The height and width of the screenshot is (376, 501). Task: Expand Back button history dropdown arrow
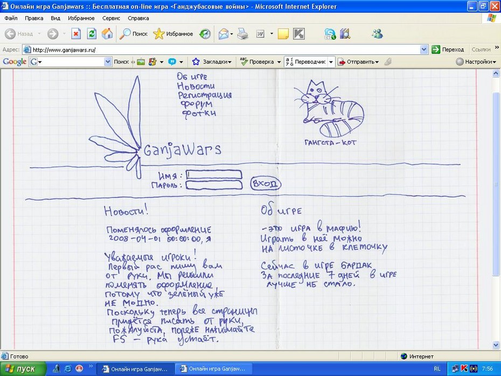click(39, 33)
